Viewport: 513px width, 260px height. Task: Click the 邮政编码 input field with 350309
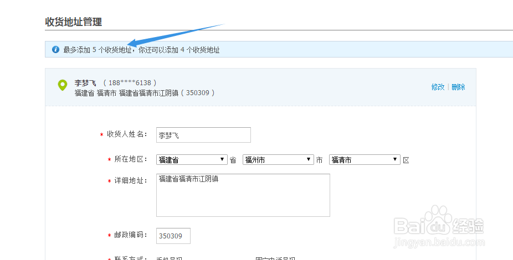[x=173, y=236]
